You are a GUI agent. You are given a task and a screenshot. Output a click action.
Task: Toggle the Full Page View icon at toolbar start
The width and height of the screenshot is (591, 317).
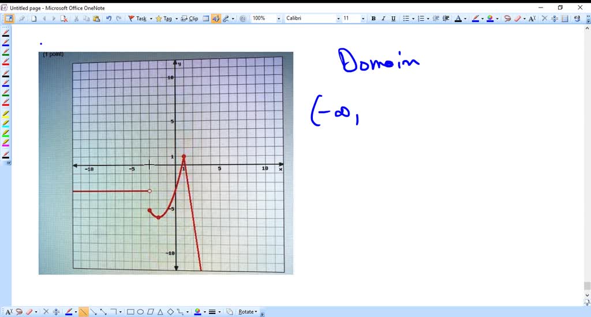(8, 18)
